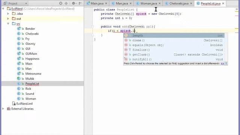Select the Glavniy class
Screen dimensions: 240x135
pyautogui.click(x=30, y=43)
